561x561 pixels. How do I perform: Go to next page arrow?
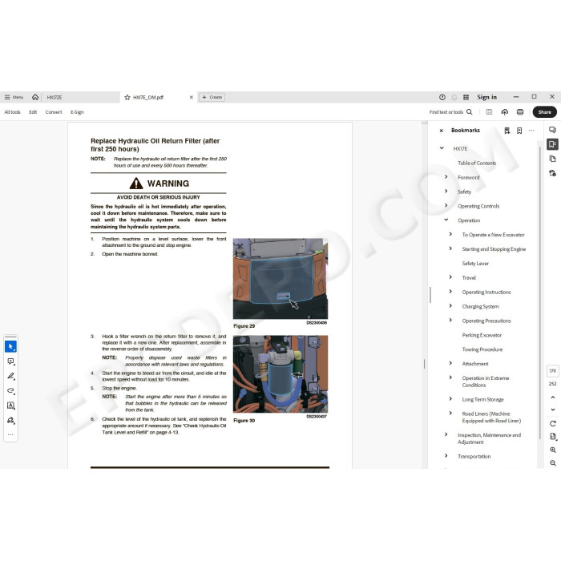[x=552, y=410]
